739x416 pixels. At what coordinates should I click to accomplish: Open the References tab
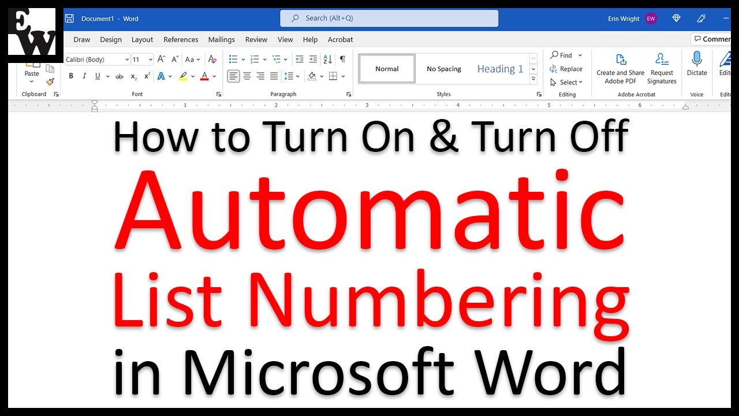click(x=181, y=39)
